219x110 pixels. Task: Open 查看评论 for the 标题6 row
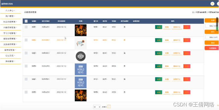point(177,92)
